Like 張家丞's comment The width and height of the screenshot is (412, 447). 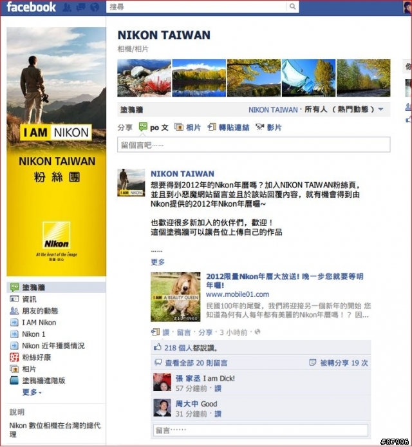[x=218, y=388]
